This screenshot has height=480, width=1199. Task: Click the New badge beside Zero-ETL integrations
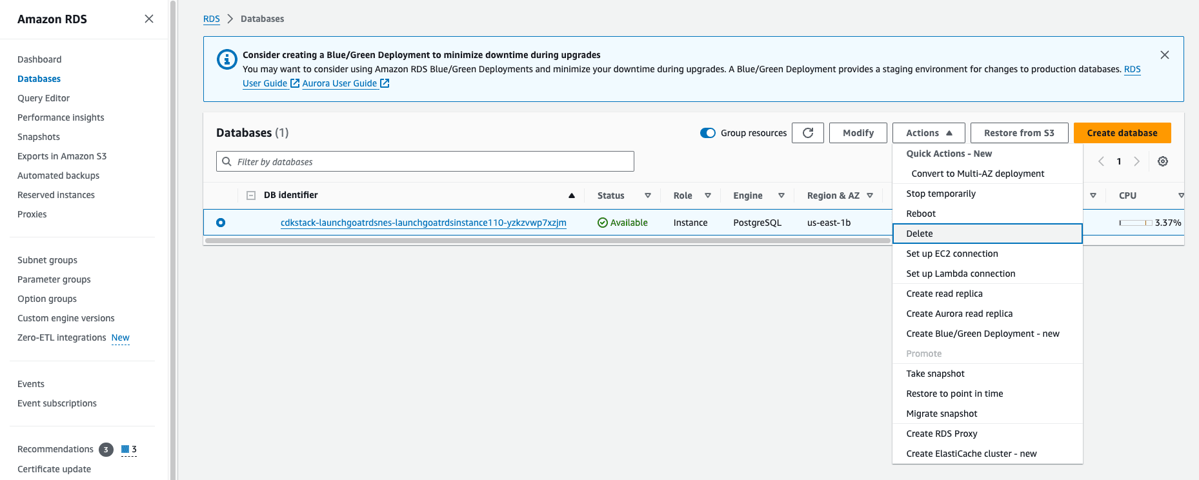[121, 337]
